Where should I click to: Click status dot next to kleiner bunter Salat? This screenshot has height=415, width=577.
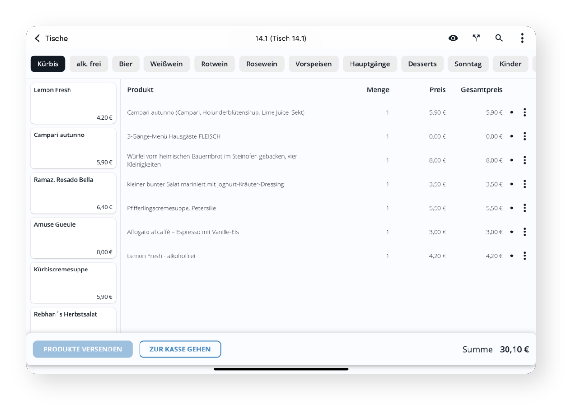(x=512, y=184)
